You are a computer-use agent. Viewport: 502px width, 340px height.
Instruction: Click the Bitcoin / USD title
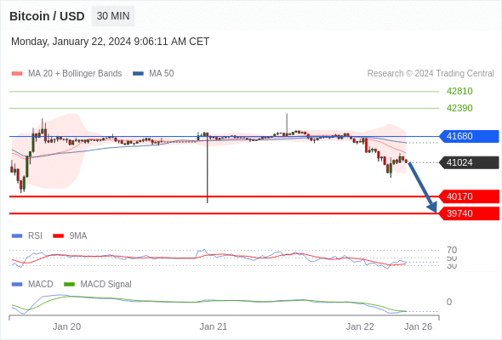[47, 16]
